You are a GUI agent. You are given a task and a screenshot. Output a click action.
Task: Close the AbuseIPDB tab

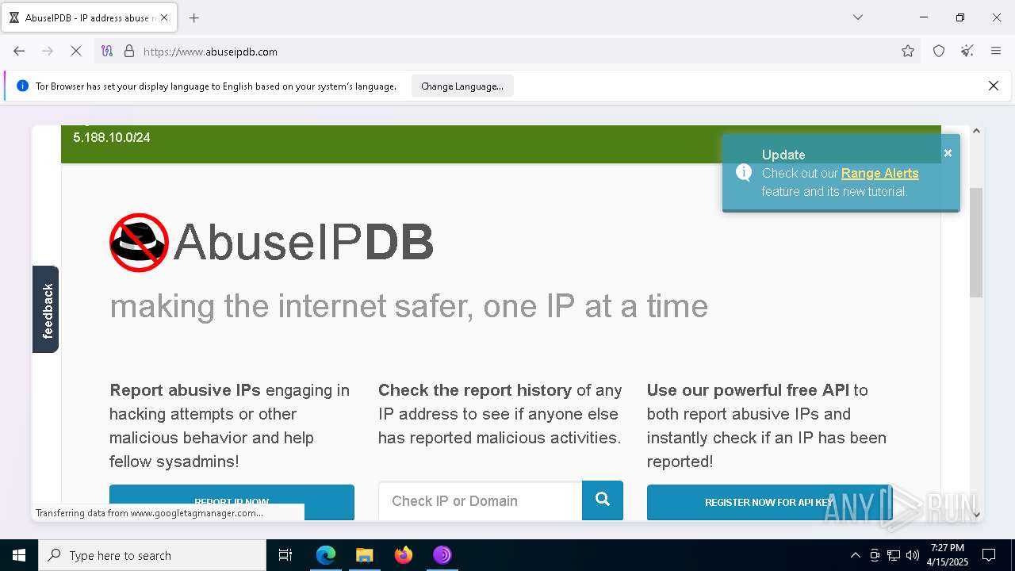point(164,17)
